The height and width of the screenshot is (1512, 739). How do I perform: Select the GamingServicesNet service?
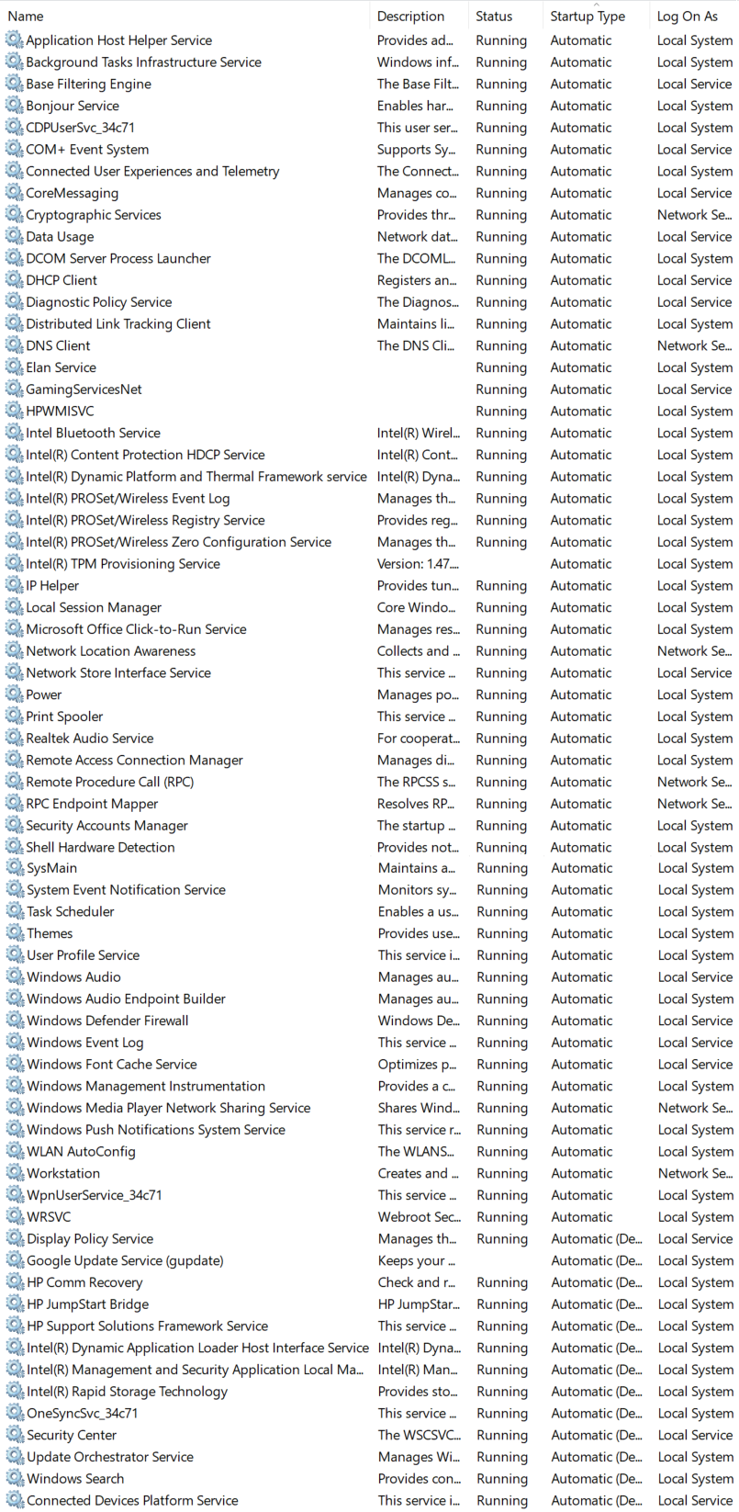coord(84,389)
